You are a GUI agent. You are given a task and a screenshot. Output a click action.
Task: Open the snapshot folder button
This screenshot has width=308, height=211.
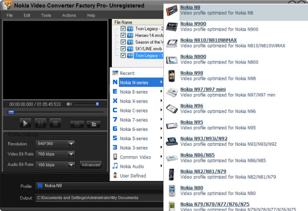click(x=93, y=124)
